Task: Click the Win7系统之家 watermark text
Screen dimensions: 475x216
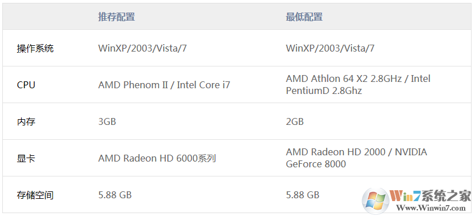Action: (430, 197)
